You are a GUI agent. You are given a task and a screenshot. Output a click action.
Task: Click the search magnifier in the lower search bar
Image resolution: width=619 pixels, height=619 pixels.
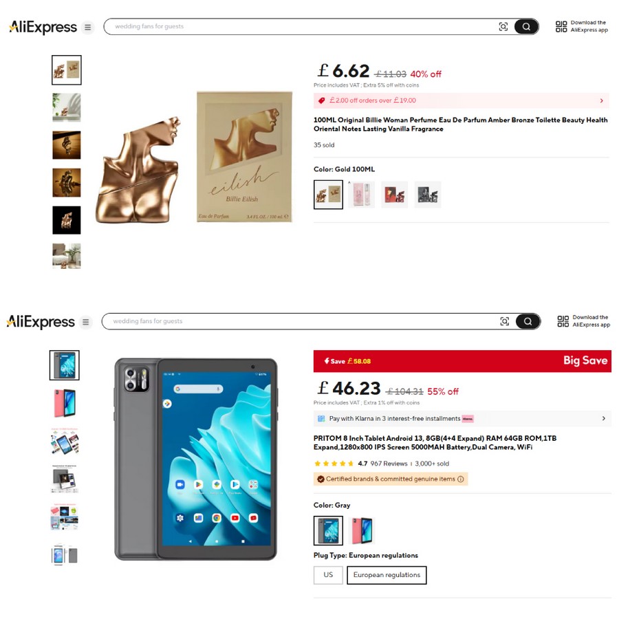[x=528, y=321]
